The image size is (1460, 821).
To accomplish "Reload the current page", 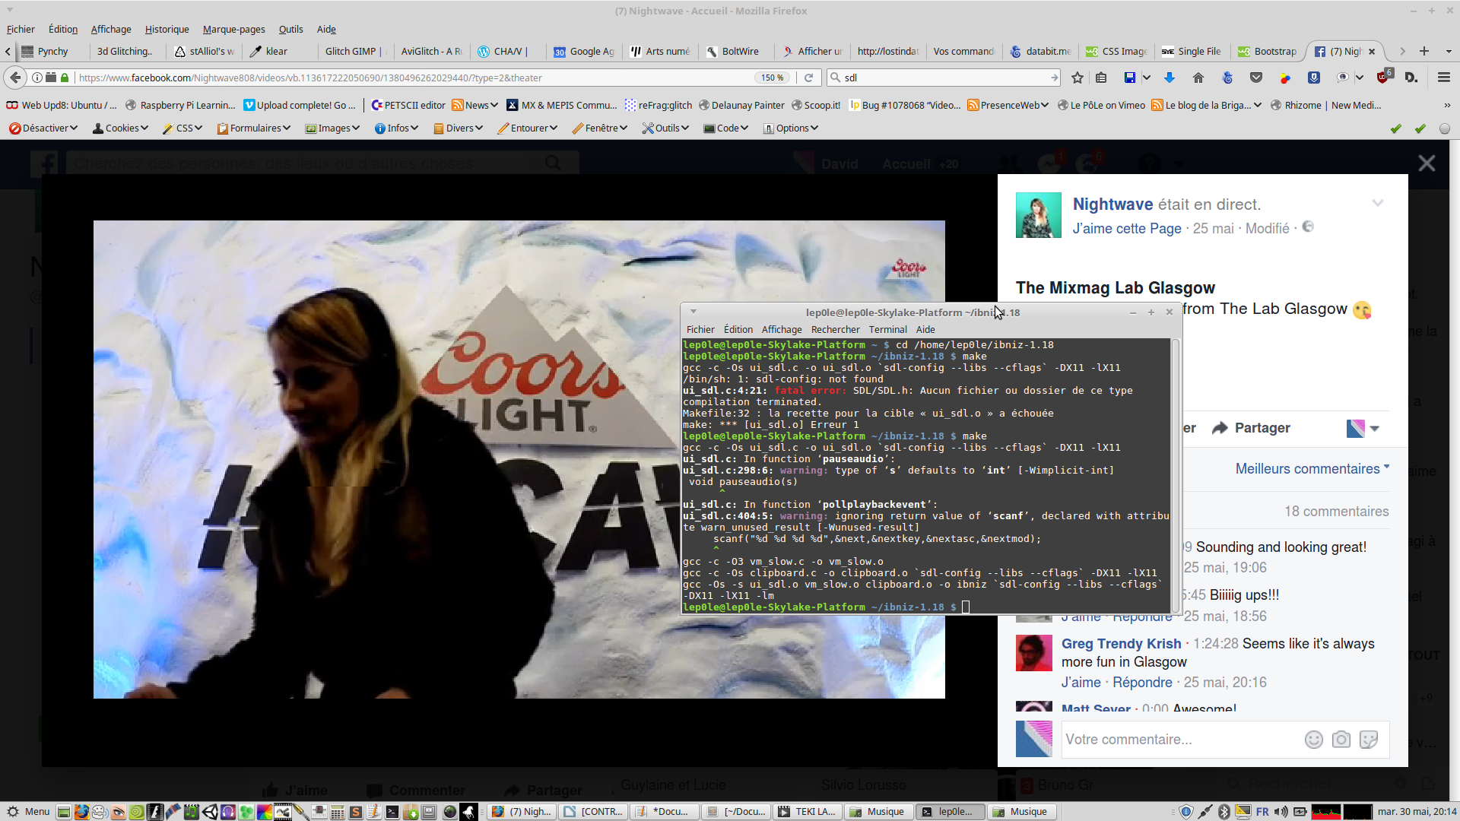I will point(808,78).
